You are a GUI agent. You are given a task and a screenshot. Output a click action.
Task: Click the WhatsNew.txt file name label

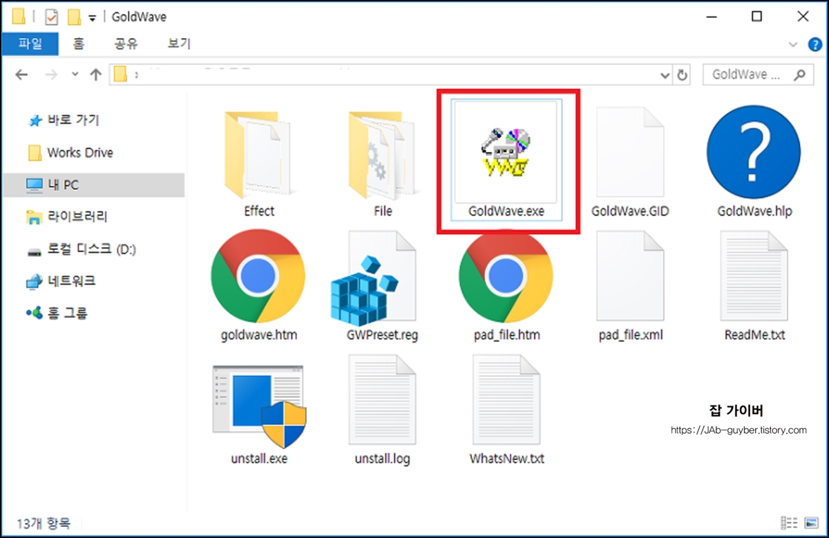click(506, 459)
